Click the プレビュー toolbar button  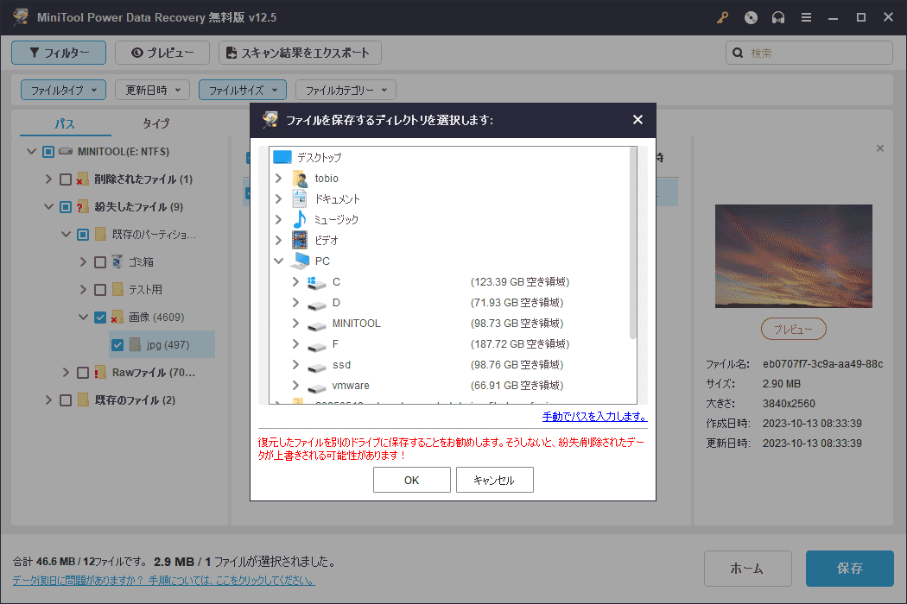tap(162, 53)
